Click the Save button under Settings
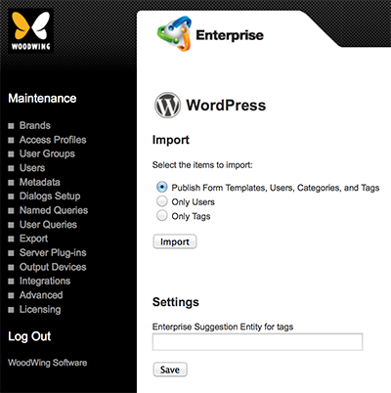The width and height of the screenshot is (391, 393). pyautogui.click(x=170, y=370)
